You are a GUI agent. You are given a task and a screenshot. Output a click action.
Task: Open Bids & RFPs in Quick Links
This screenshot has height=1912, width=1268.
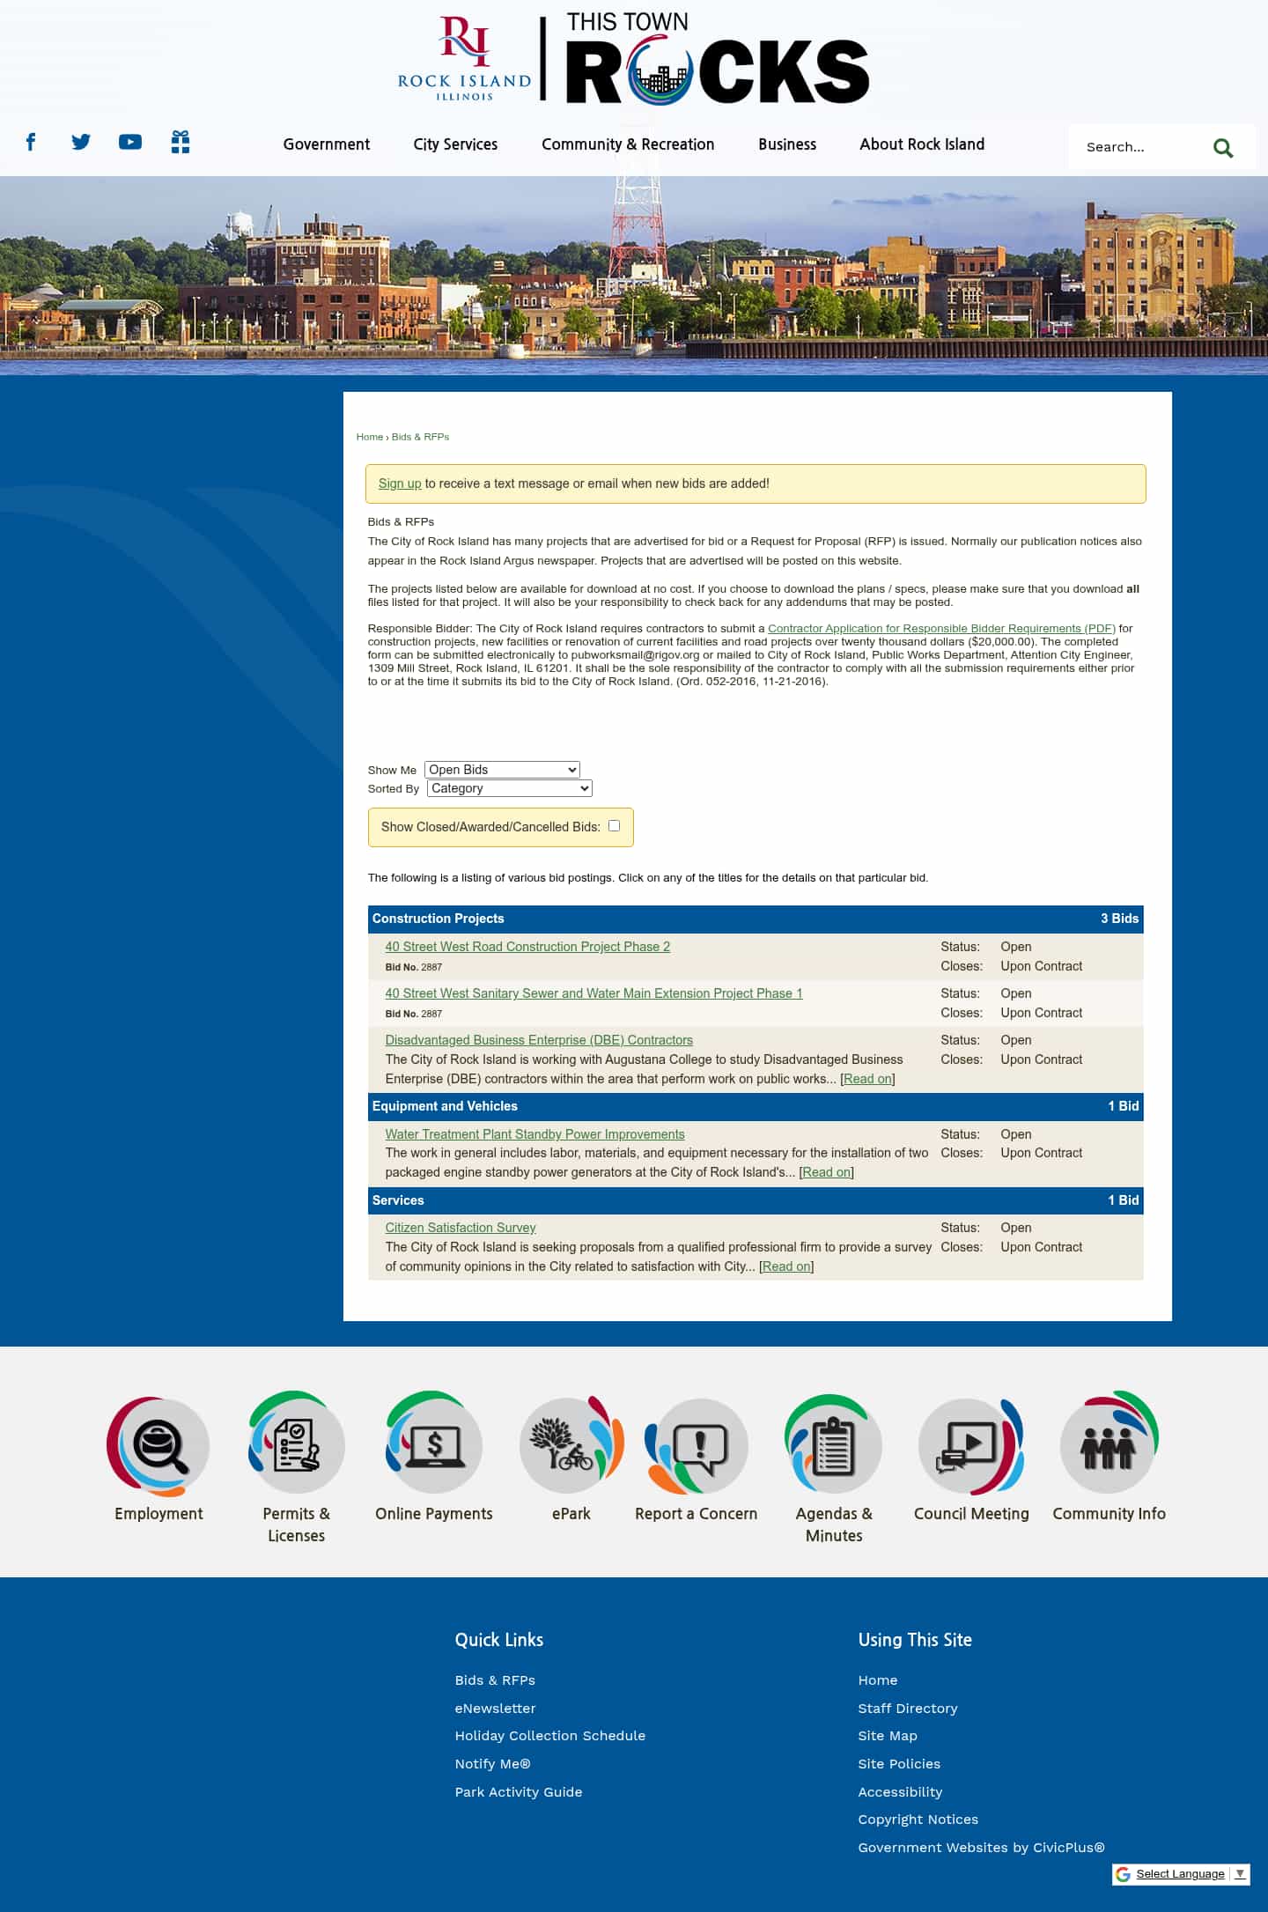[495, 1680]
